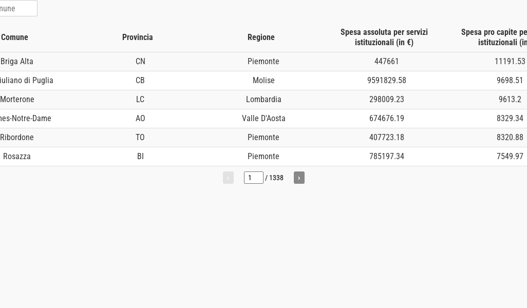
Task: Sort by Provincia column header
Action: tap(138, 37)
